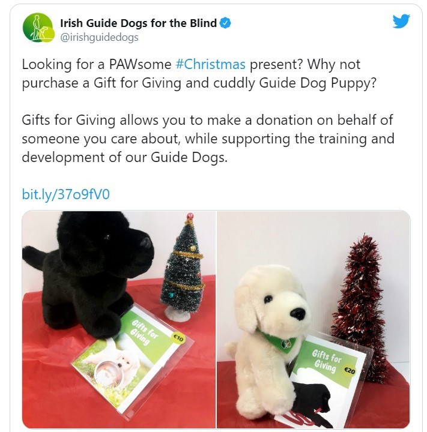Click the Irish Guide Dogs for the Blind name
The width and height of the screenshot is (427, 432).
coord(138,23)
